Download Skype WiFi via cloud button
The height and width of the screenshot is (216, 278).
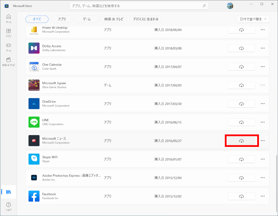(x=241, y=159)
